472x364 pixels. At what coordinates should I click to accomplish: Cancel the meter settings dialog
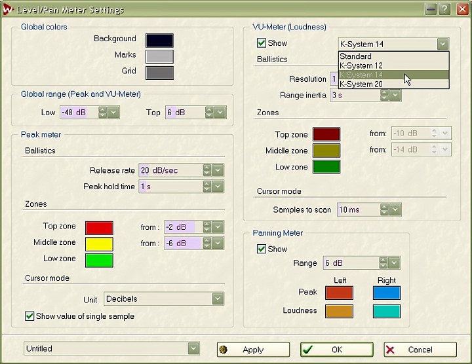420,350
